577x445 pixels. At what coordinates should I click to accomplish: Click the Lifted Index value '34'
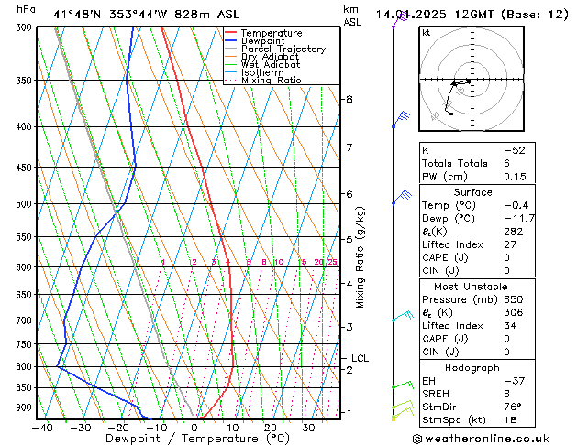click(510, 326)
